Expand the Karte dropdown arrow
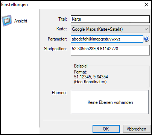This screenshot has height=135, width=152. click(x=146, y=29)
